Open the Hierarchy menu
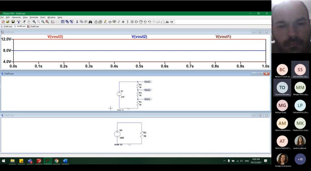 (x=16, y=17)
